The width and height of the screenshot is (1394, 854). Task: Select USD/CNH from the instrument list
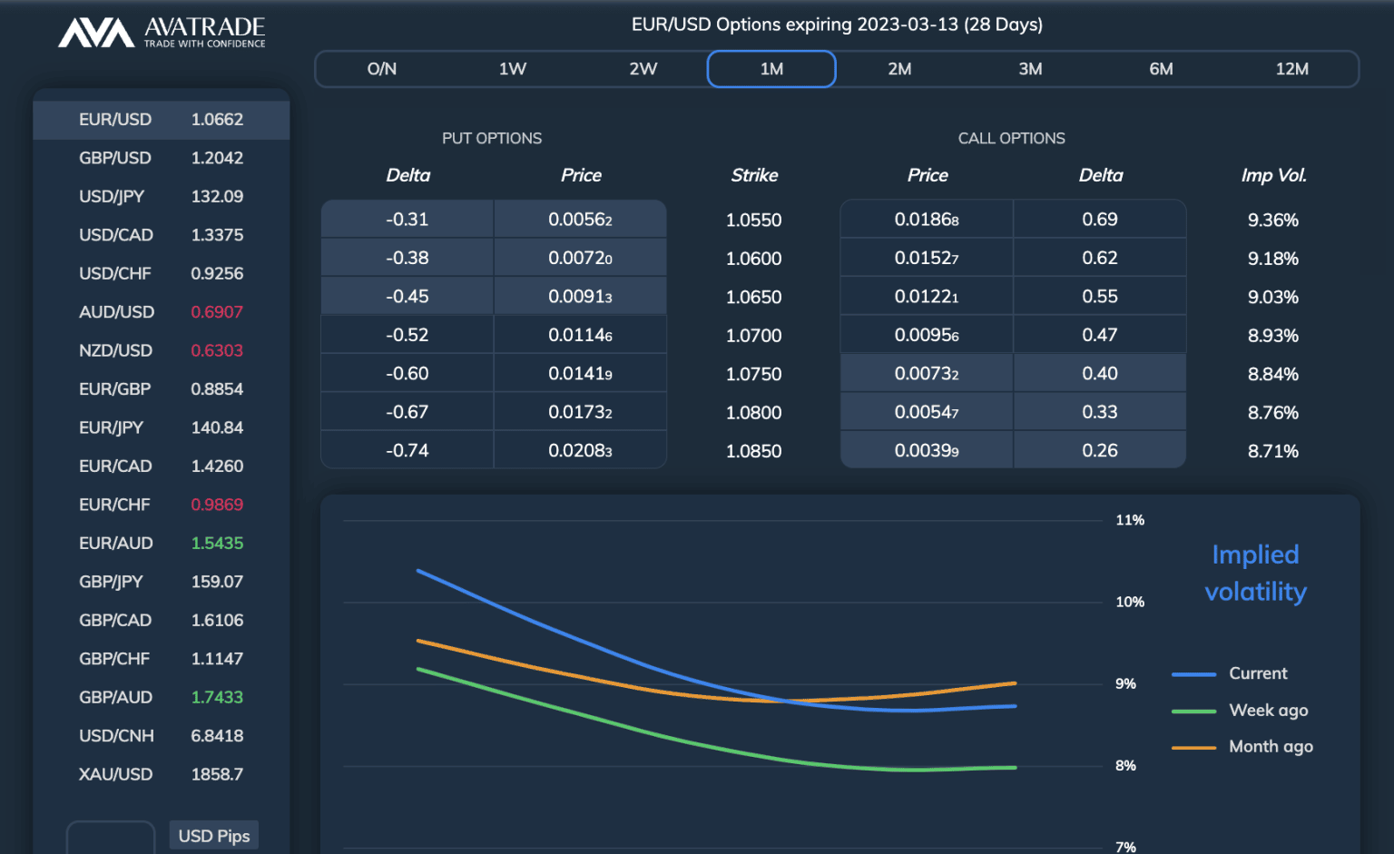(x=162, y=736)
